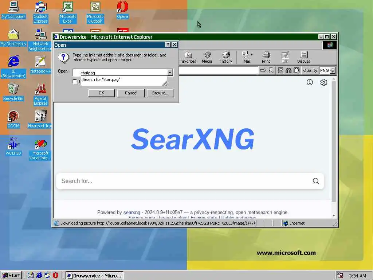Click the info icon on SearXNG page
373x280 pixels.
[310, 82]
